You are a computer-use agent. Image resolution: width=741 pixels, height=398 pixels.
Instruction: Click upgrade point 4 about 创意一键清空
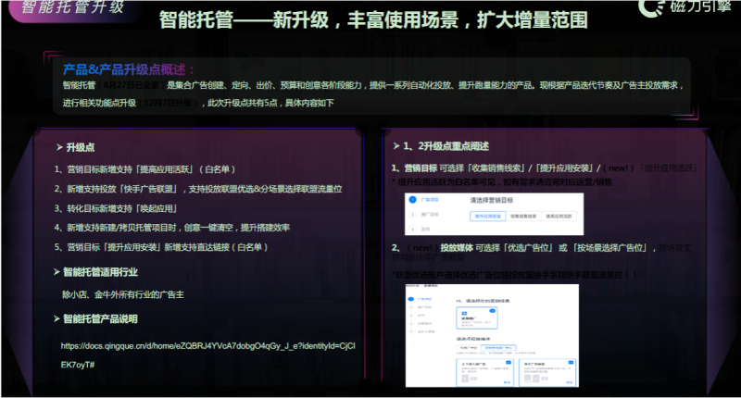pos(172,228)
